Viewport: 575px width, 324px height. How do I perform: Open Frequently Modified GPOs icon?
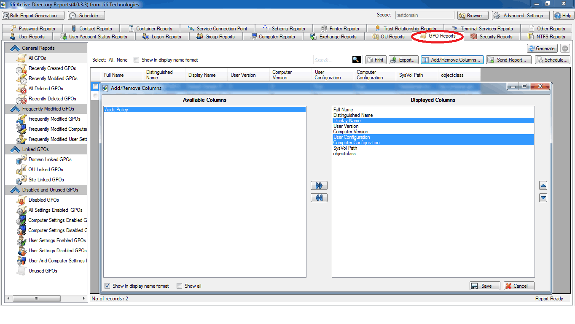pos(21,119)
